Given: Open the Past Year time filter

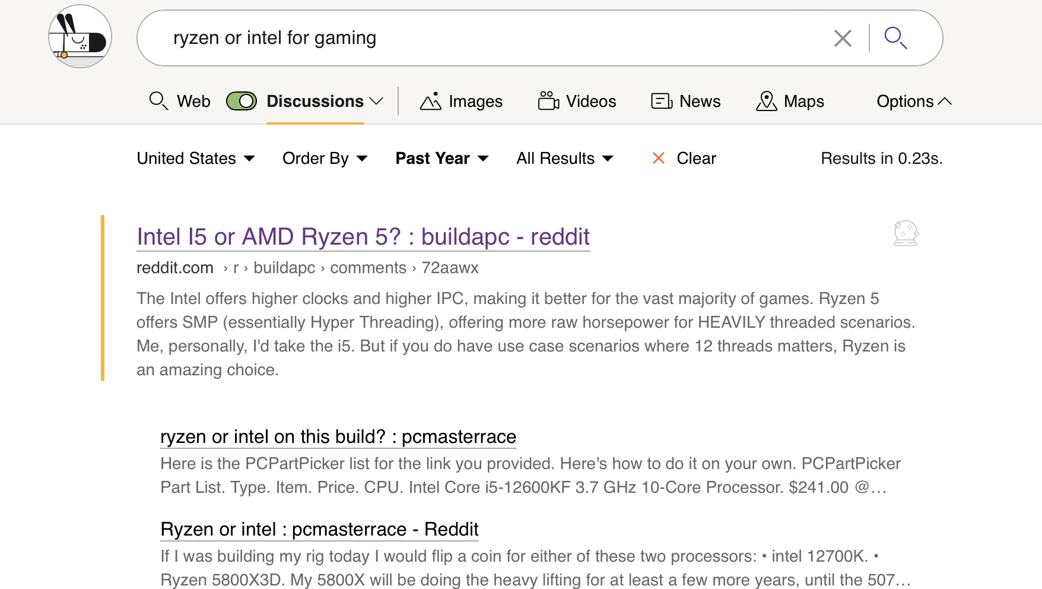Looking at the screenshot, I should point(441,159).
